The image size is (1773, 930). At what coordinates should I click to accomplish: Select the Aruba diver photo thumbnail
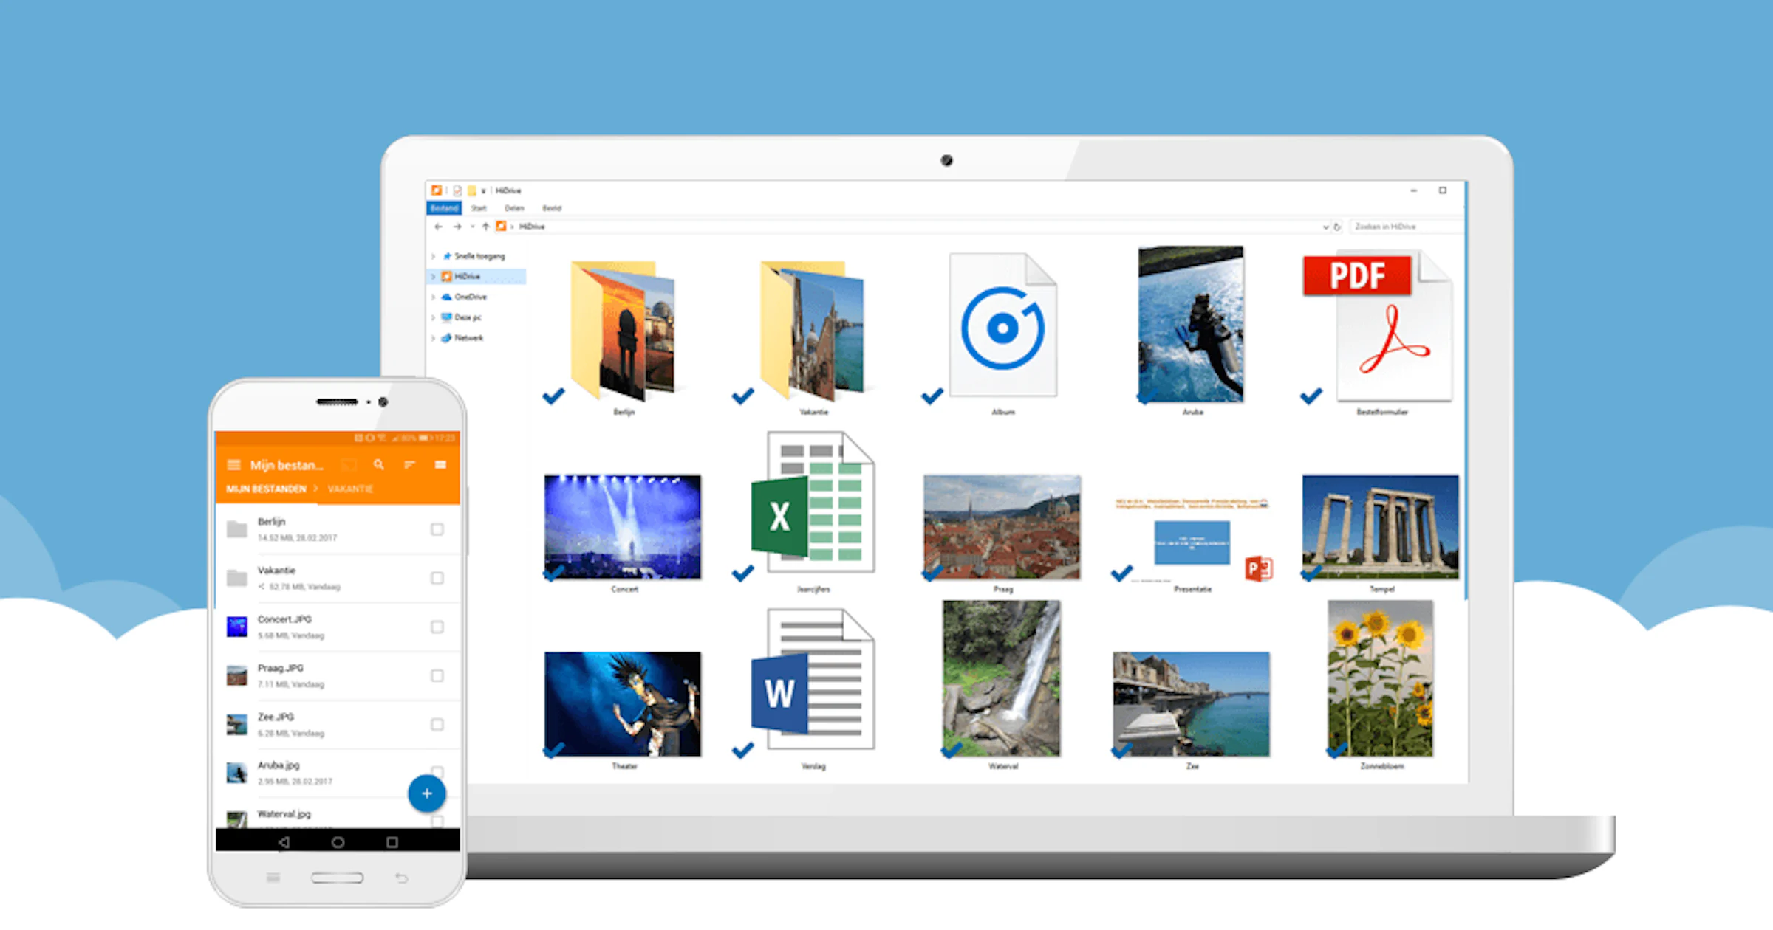(x=1191, y=324)
